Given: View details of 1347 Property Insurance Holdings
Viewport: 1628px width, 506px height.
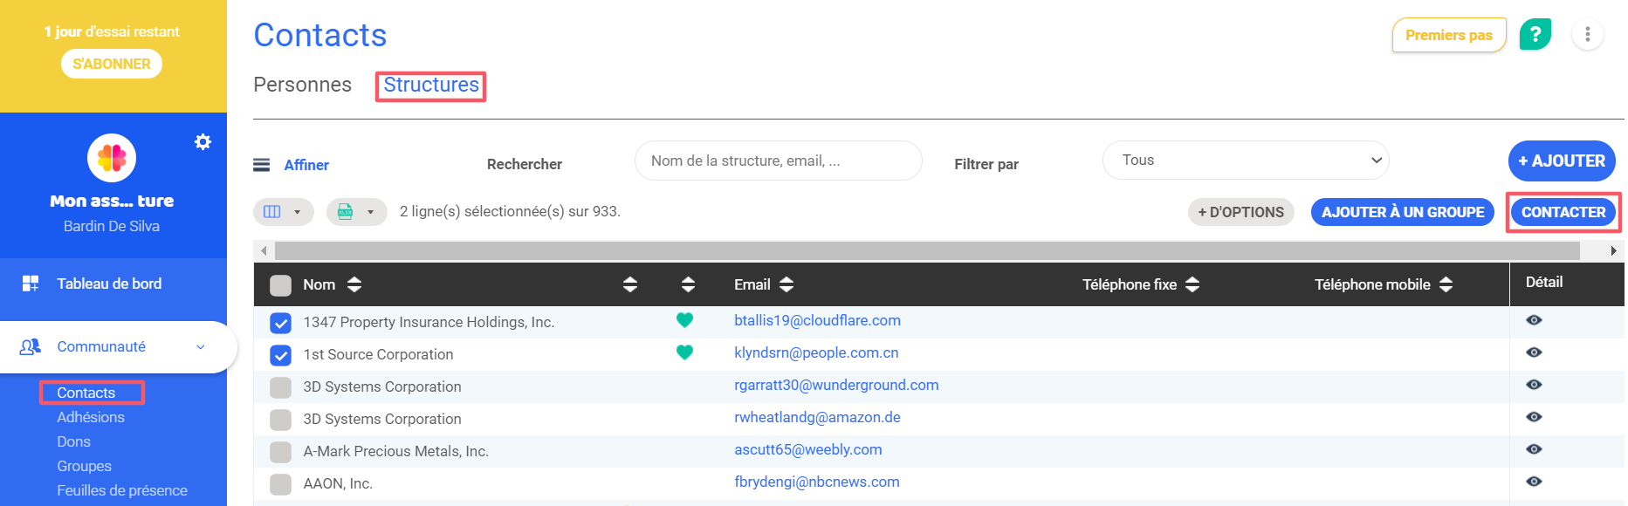Looking at the screenshot, I should 1534,320.
